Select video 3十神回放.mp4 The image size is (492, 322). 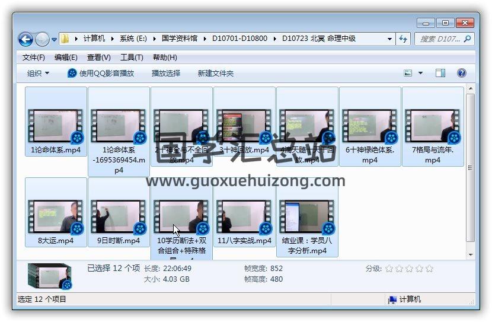tap(244, 122)
